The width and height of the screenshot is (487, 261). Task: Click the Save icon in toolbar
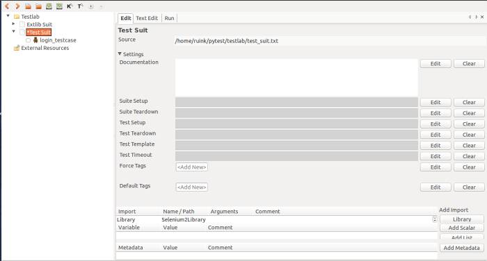tap(49, 6)
